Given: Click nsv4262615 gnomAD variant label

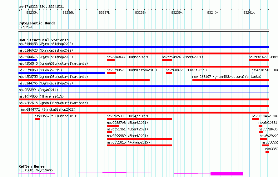Looking at the screenshot, I should click(53, 103).
